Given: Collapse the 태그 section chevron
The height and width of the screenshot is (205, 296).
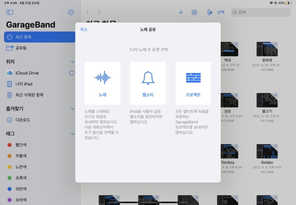Looking at the screenshot, I should [x=72, y=134].
